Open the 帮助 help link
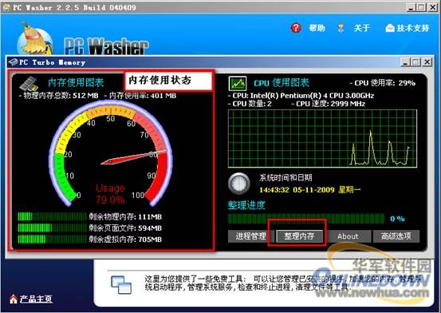The height and width of the screenshot is (313, 441). pyautogui.click(x=317, y=28)
